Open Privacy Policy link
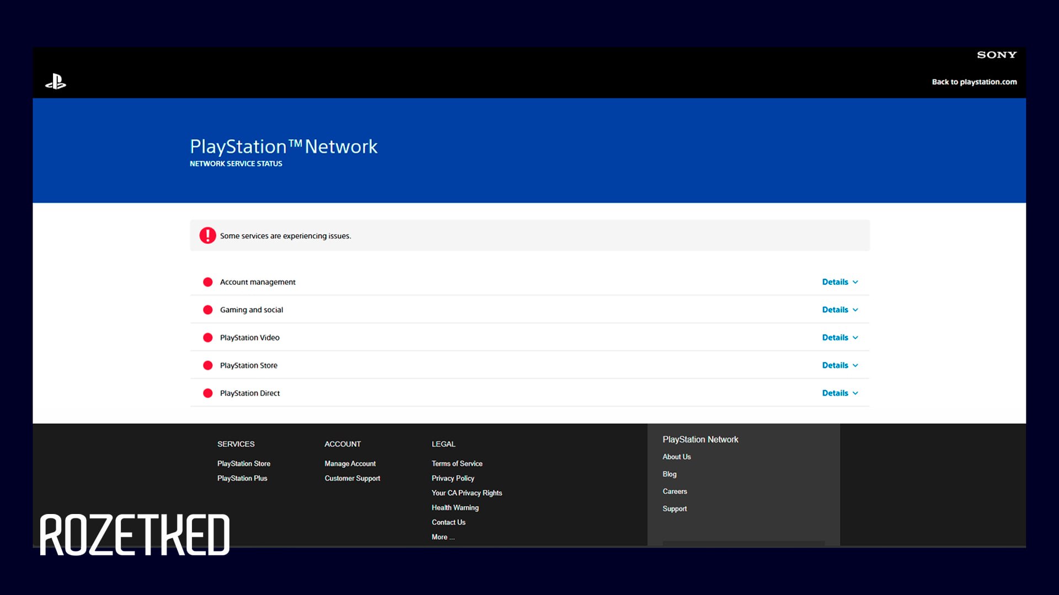The height and width of the screenshot is (595, 1059). pyautogui.click(x=453, y=478)
